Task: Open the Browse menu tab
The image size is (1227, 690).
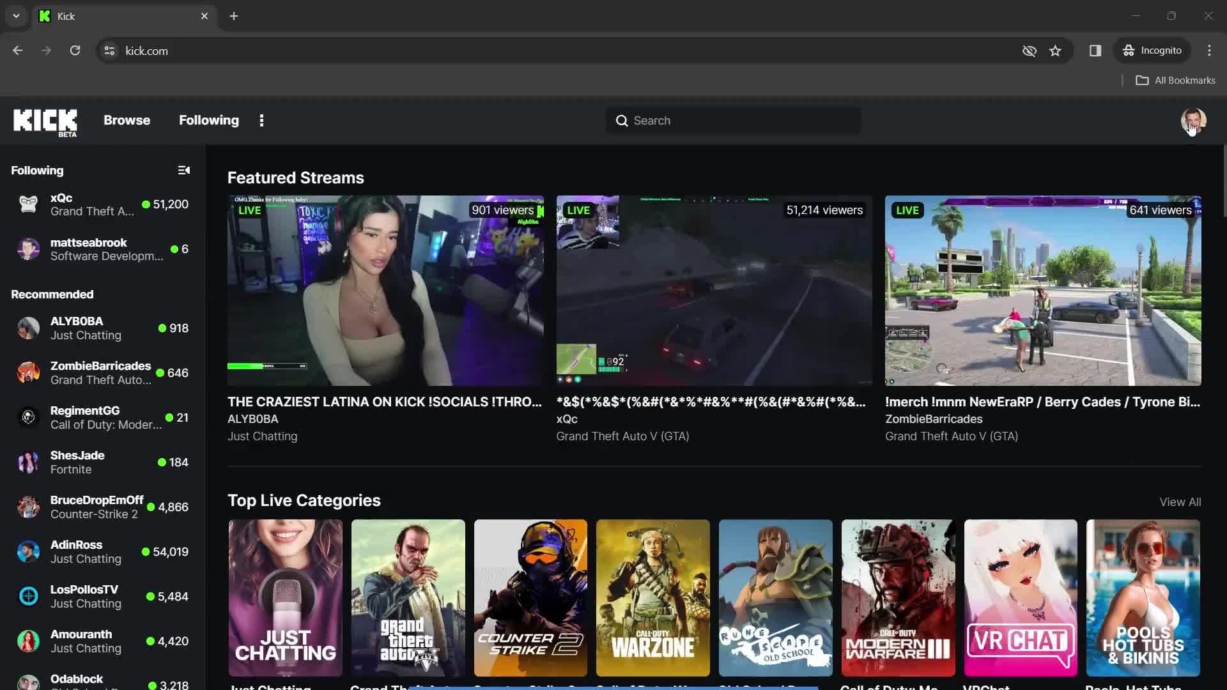Action: [127, 119]
